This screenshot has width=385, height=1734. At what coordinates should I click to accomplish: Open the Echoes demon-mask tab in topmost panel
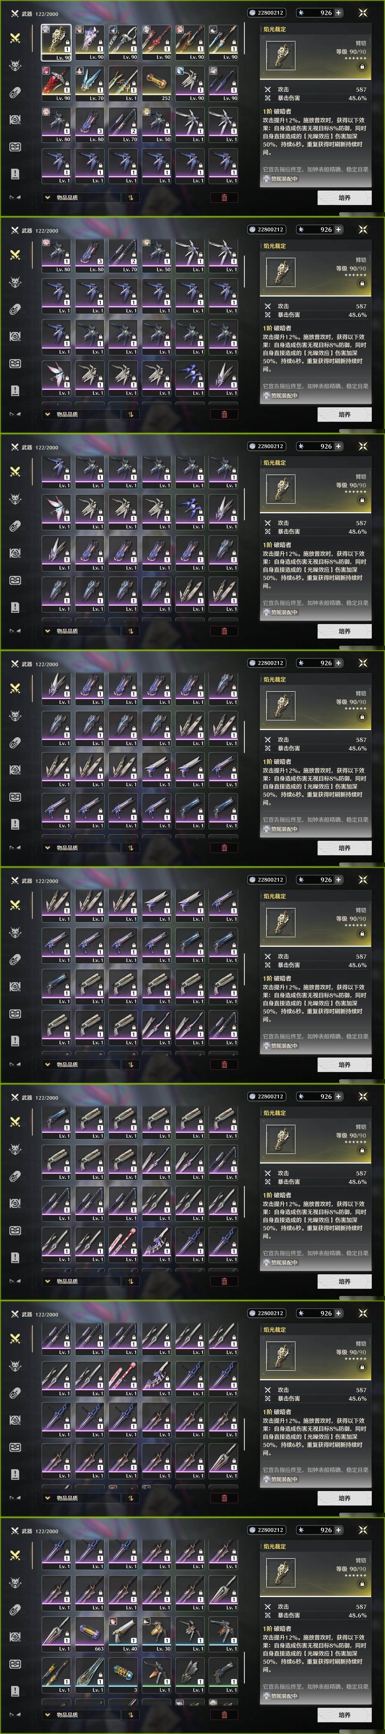(x=15, y=65)
